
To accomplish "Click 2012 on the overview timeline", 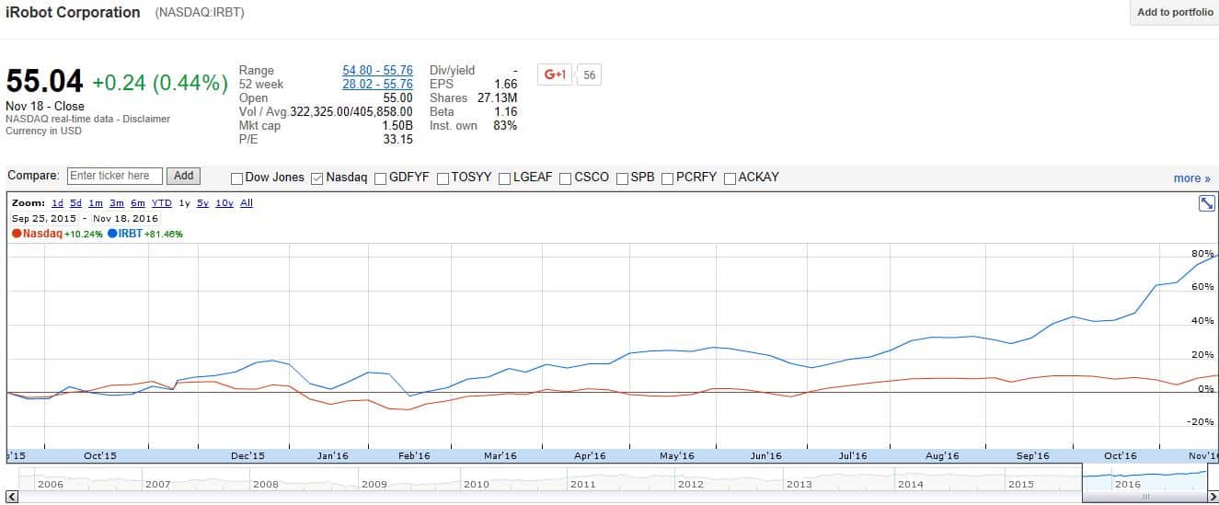I will click(x=690, y=484).
